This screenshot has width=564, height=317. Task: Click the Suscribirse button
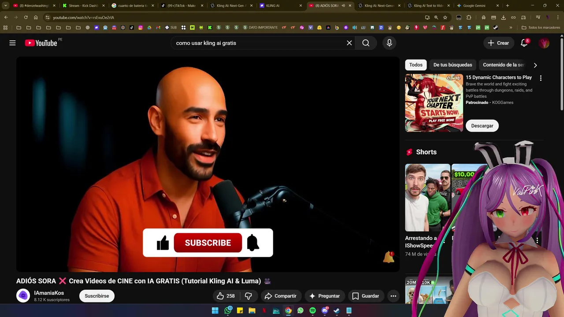point(97,296)
